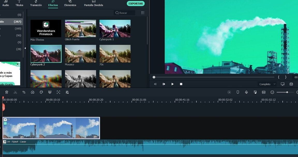
Task: Close the advertisement banner
Action: pyautogui.click(x=18, y=64)
